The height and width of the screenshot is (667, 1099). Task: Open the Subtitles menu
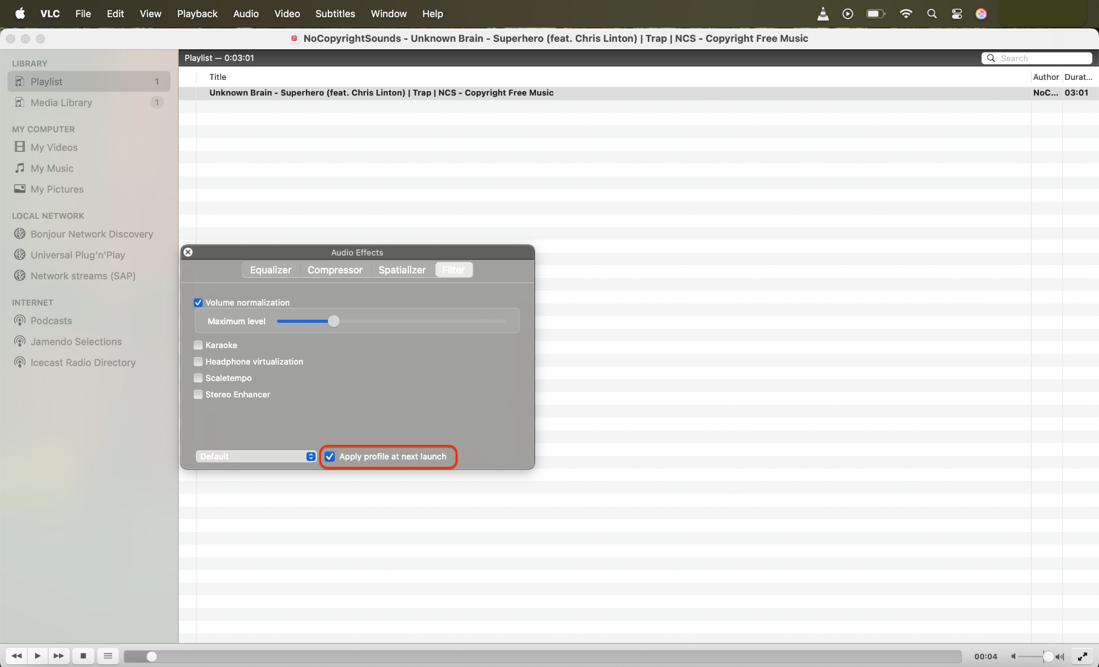tap(335, 13)
